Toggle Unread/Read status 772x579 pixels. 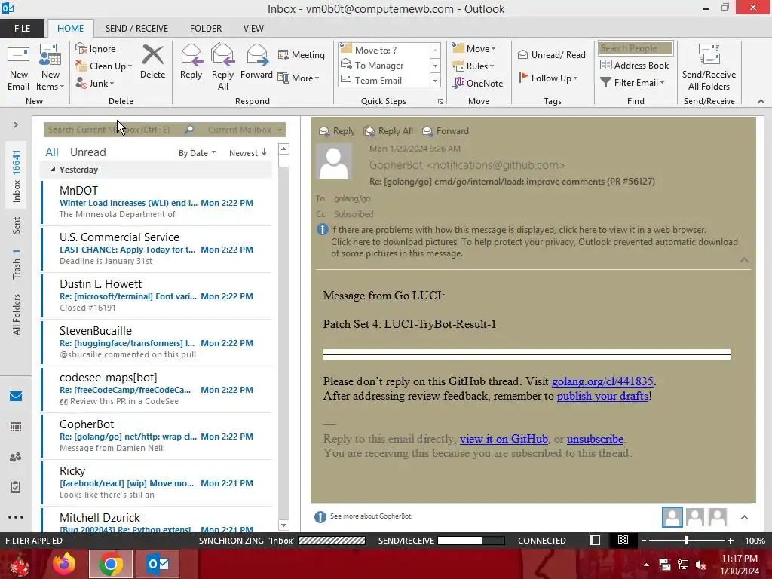click(x=552, y=54)
